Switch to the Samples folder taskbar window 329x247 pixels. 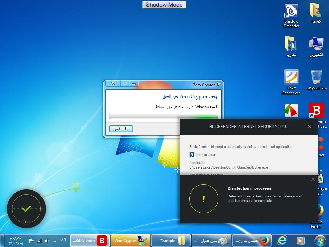[171, 241]
